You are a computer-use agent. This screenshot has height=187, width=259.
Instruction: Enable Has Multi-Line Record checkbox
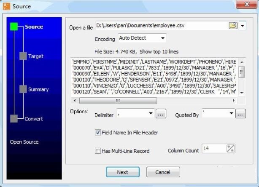[x=97, y=151]
